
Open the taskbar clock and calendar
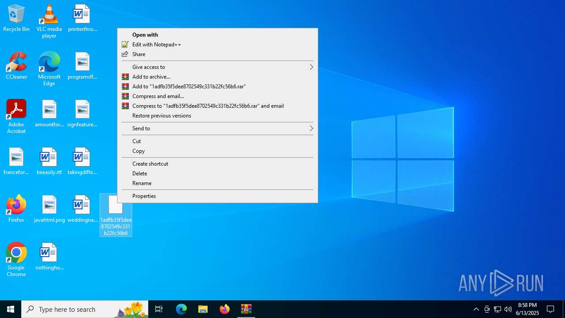[527, 309]
